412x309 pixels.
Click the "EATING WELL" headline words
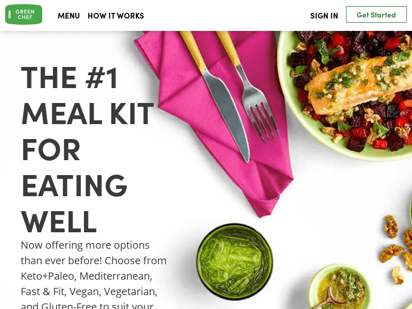(x=74, y=203)
